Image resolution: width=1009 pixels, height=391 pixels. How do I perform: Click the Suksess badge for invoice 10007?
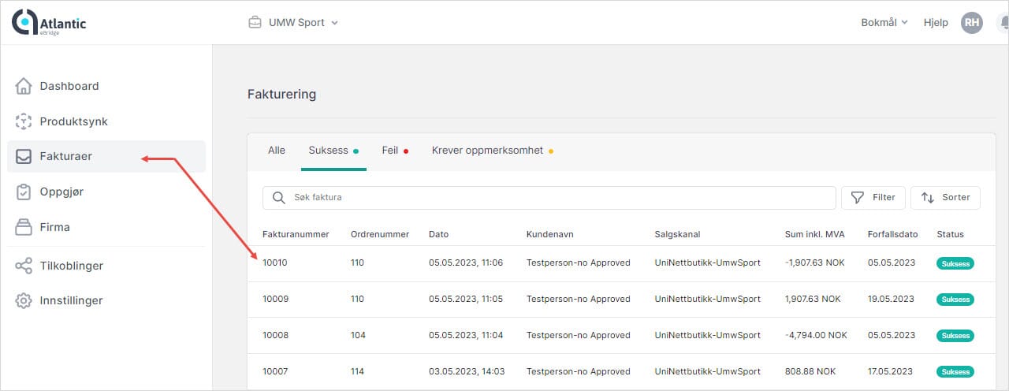pyautogui.click(x=955, y=371)
